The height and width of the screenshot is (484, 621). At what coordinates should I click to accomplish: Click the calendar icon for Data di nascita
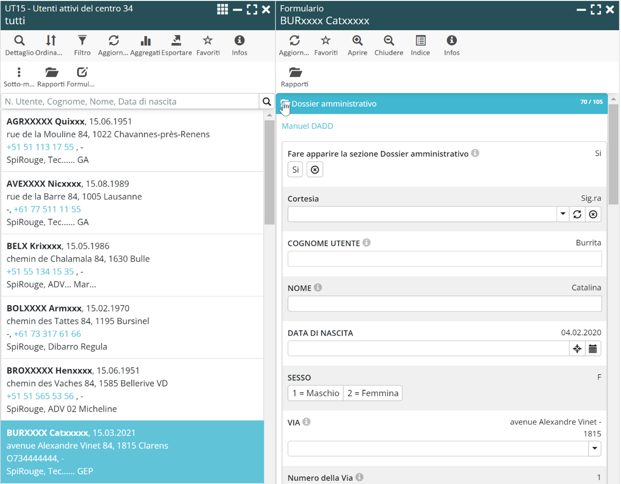[593, 349]
